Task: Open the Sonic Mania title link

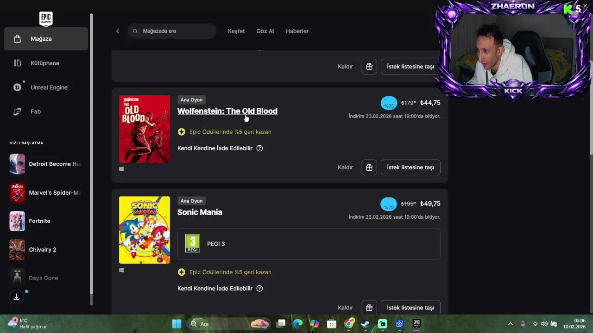Action: click(x=200, y=212)
